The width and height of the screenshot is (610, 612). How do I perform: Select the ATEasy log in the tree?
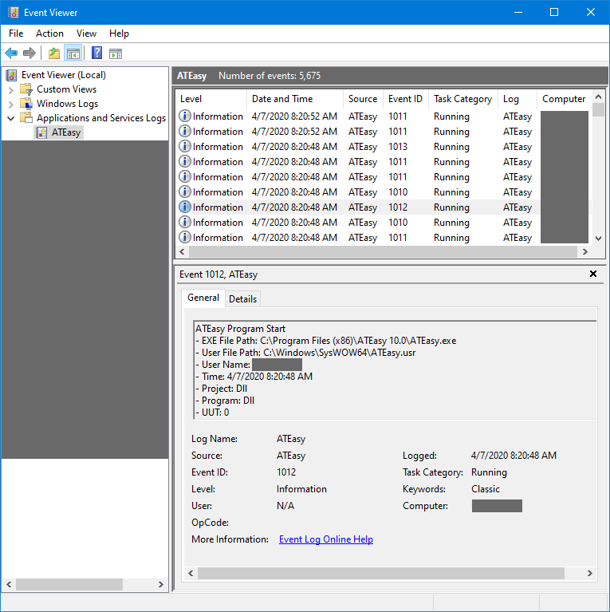[65, 132]
